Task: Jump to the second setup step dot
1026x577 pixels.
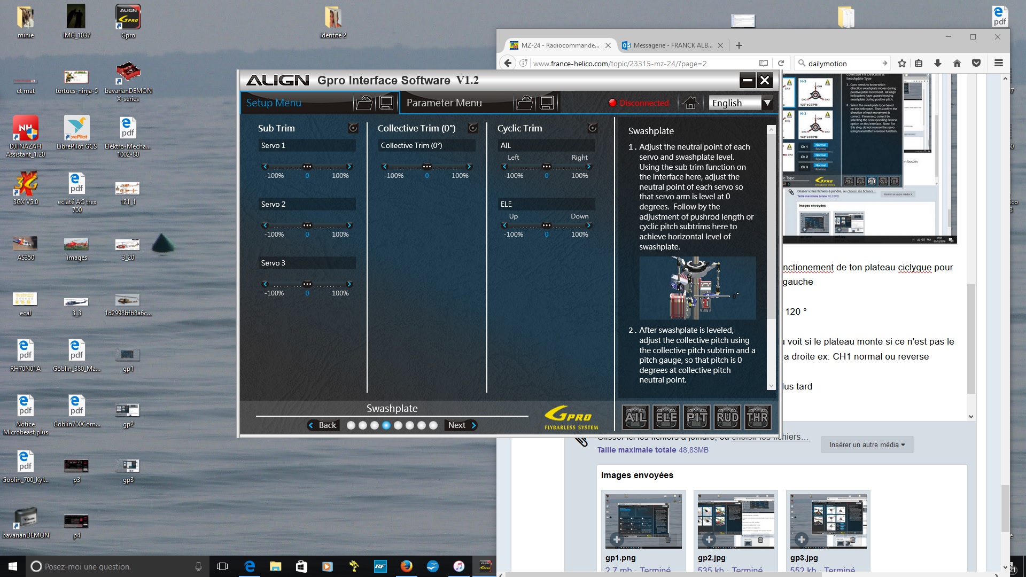Action: pos(363,425)
